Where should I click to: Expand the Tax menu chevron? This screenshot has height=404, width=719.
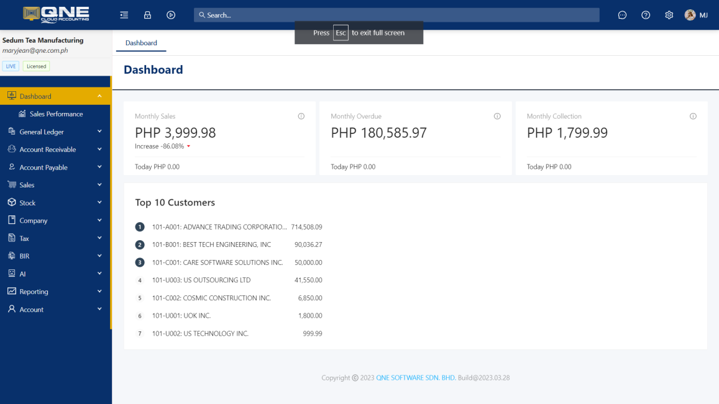(x=99, y=238)
